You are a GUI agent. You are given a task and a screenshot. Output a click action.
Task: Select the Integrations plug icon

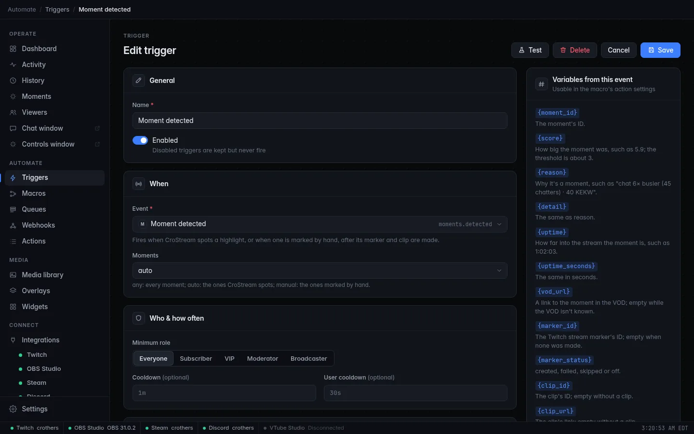[13, 340]
